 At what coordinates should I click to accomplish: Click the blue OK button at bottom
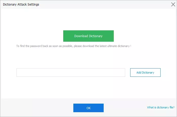[x=88, y=108]
